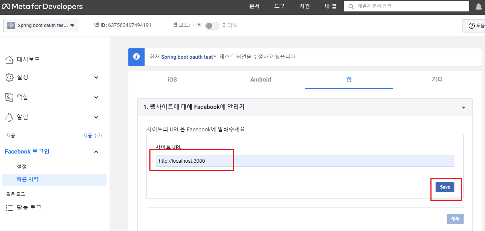Open the 지원 top menu
The height and width of the screenshot is (231, 485).
pos(305,6)
